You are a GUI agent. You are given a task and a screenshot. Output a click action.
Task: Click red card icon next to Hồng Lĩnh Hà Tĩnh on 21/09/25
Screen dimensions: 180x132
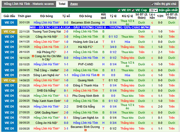pyautogui.click(x=98, y=75)
